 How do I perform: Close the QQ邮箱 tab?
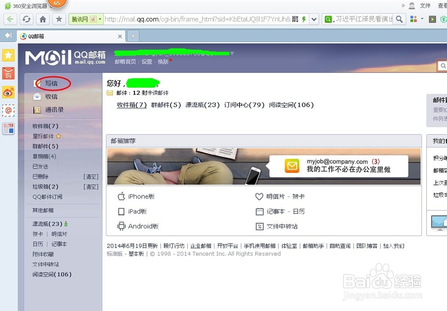(x=120, y=37)
